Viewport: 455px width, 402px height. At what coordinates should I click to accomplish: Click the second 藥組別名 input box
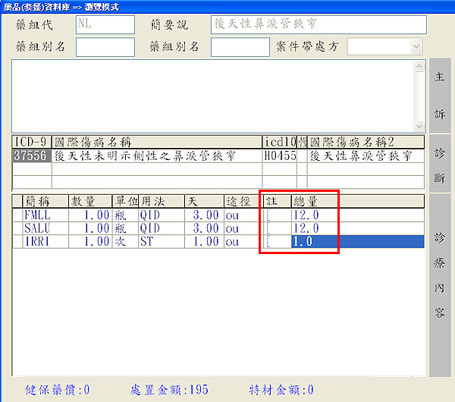240,47
